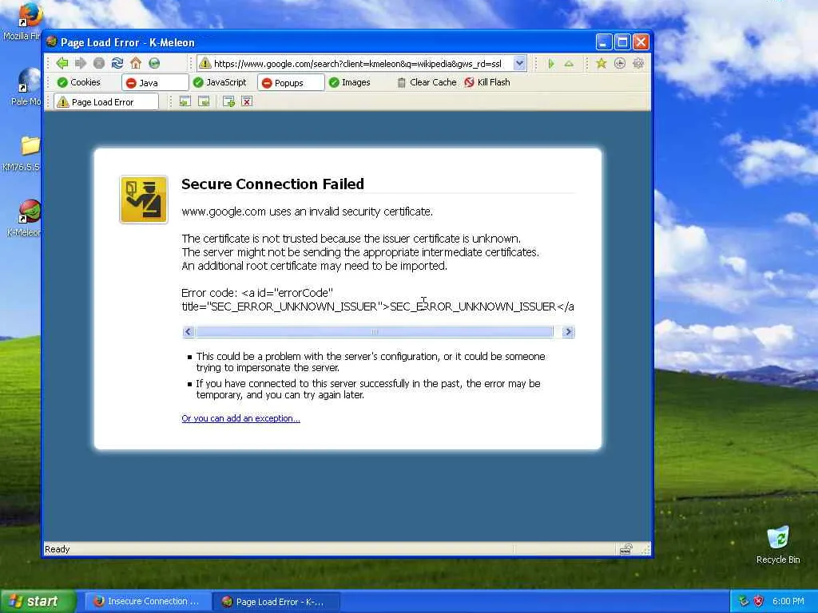The height and width of the screenshot is (613, 818).
Task: Click the error code horizontal scrollbar thumb
Action: [x=374, y=331]
